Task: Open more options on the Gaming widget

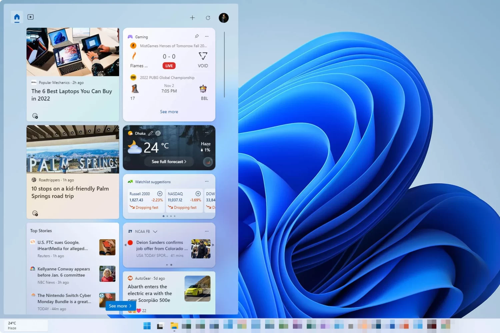Action: point(207,36)
